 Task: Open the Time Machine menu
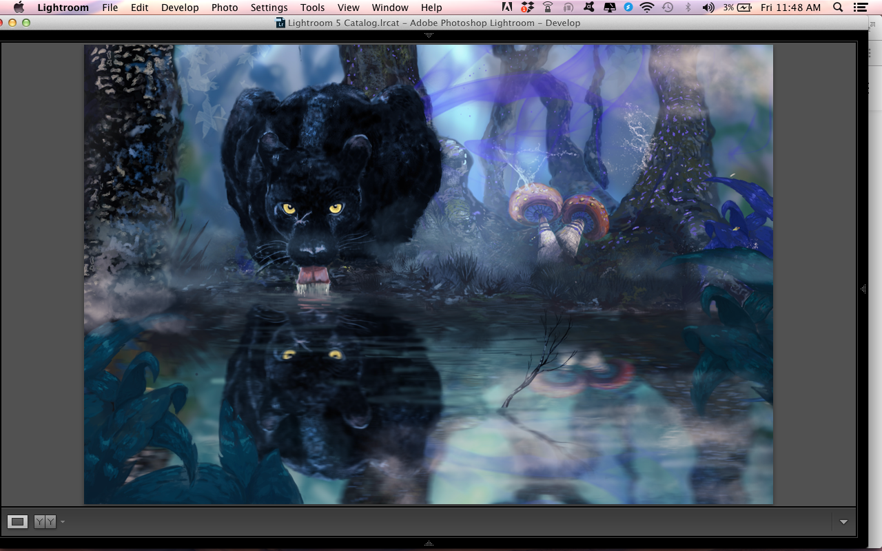(667, 8)
